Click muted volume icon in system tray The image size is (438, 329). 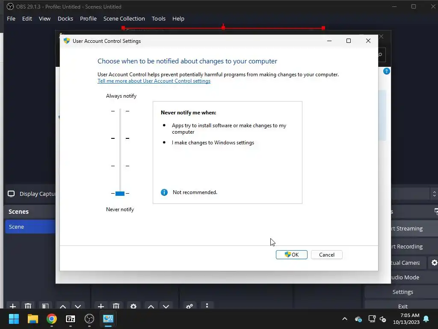click(x=383, y=319)
